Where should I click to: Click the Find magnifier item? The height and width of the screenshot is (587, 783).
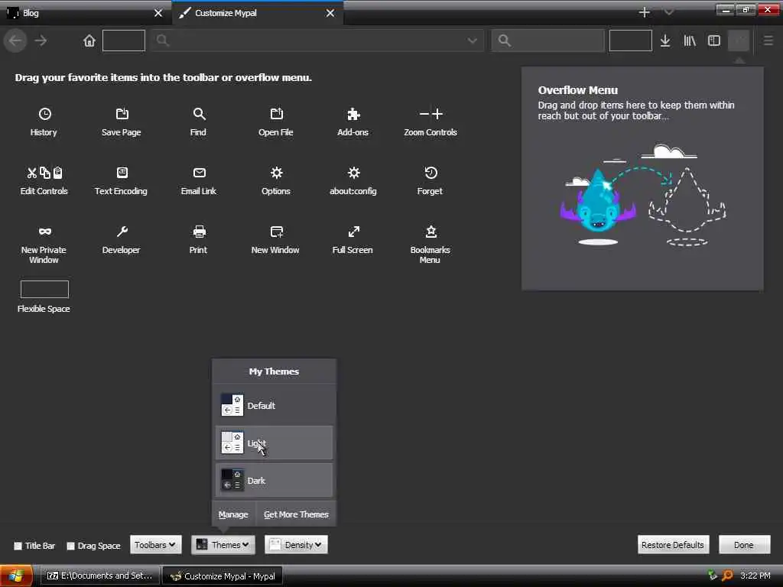[x=199, y=115]
